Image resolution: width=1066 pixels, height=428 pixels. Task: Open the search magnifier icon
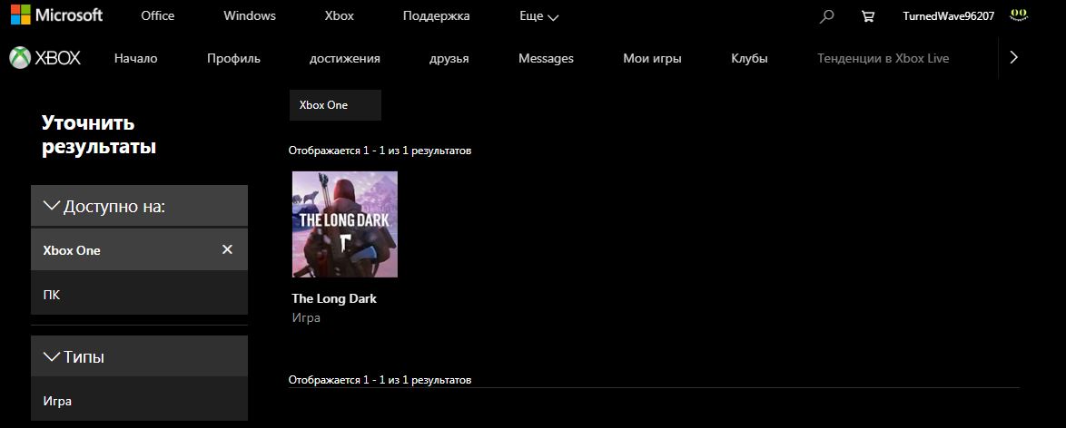pyautogui.click(x=826, y=16)
